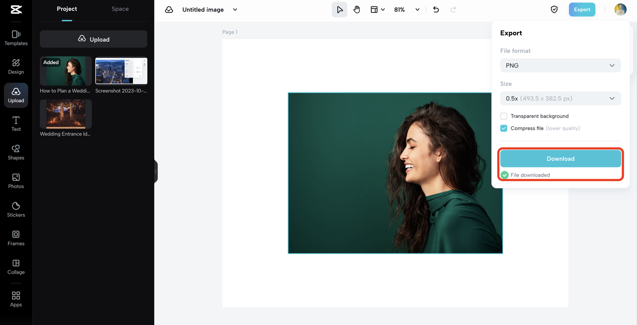Select the Screenshot 2023-10 thumbnail
Viewport: 637px width, 325px height.
[x=121, y=71]
